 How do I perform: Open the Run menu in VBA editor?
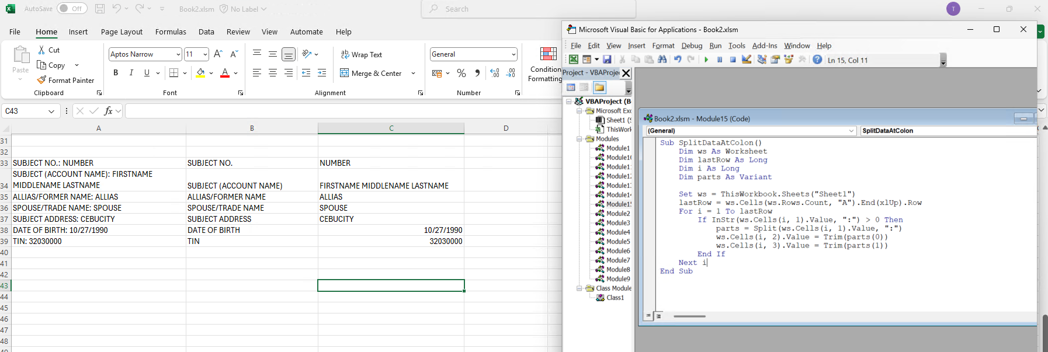[x=716, y=46]
